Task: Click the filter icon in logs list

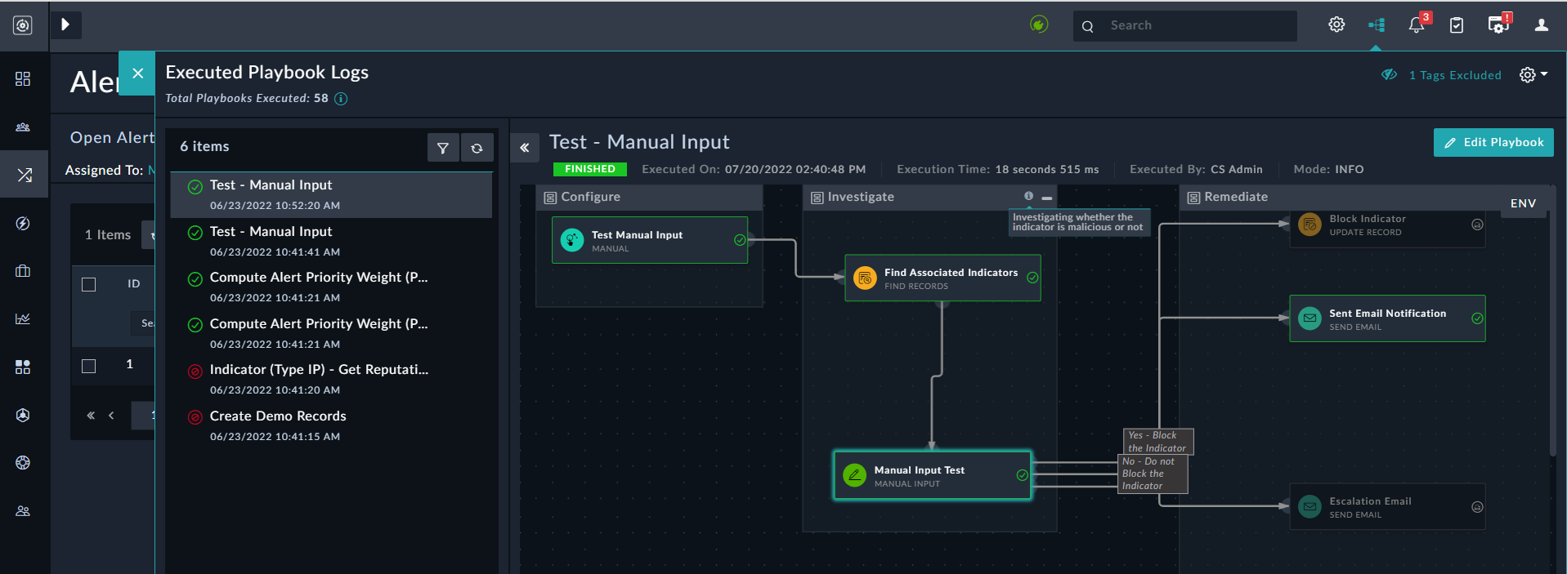Action: (x=442, y=148)
